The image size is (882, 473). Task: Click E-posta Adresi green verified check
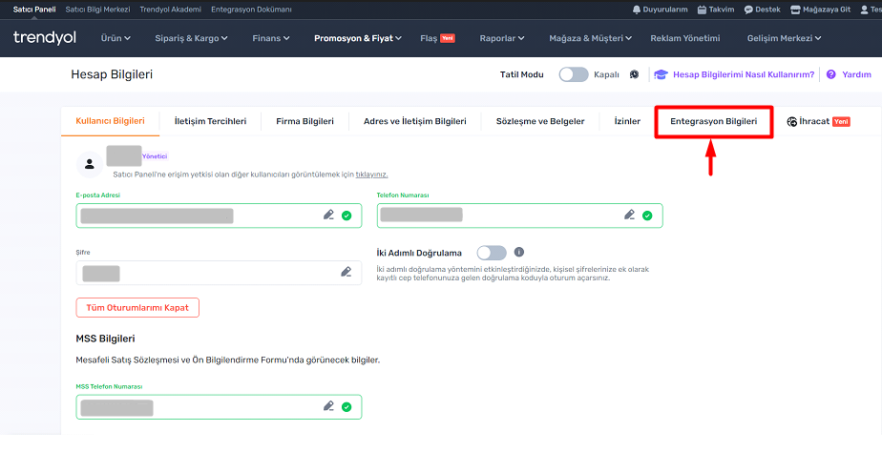point(346,216)
